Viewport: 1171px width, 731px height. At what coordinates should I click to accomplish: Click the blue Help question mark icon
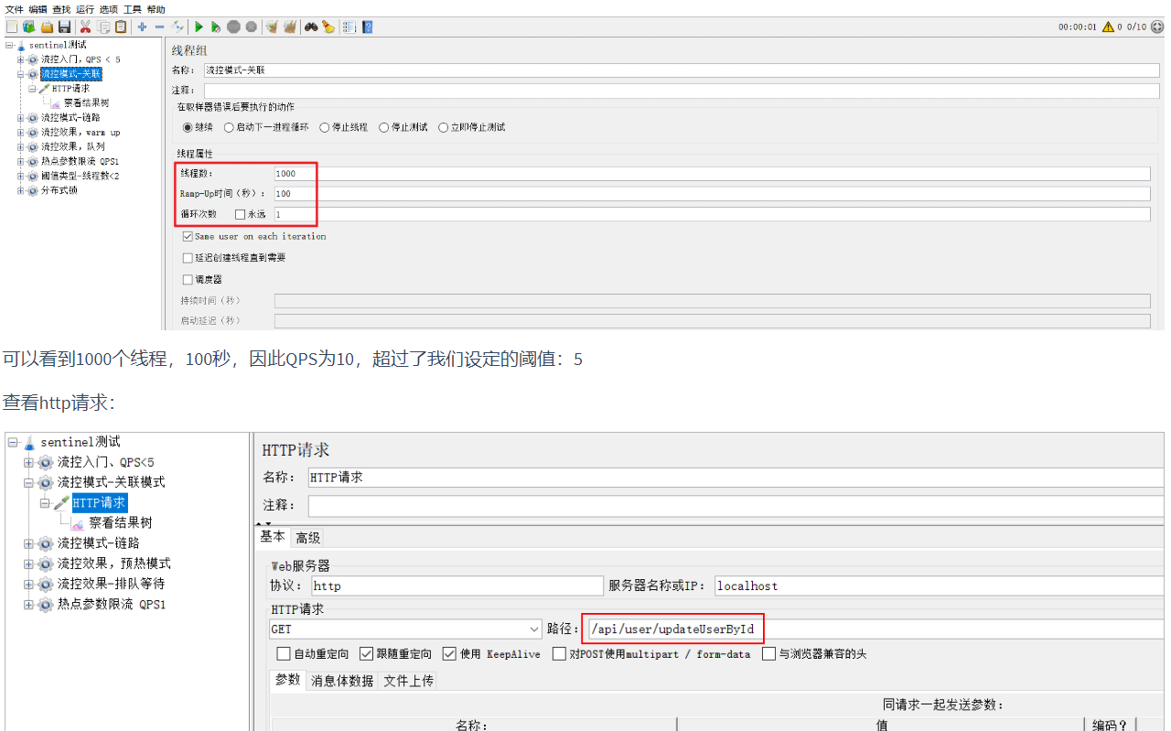(367, 27)
